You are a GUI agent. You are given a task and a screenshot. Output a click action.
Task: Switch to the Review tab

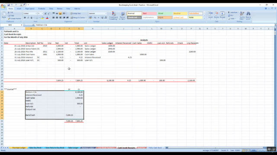[60, 9]
